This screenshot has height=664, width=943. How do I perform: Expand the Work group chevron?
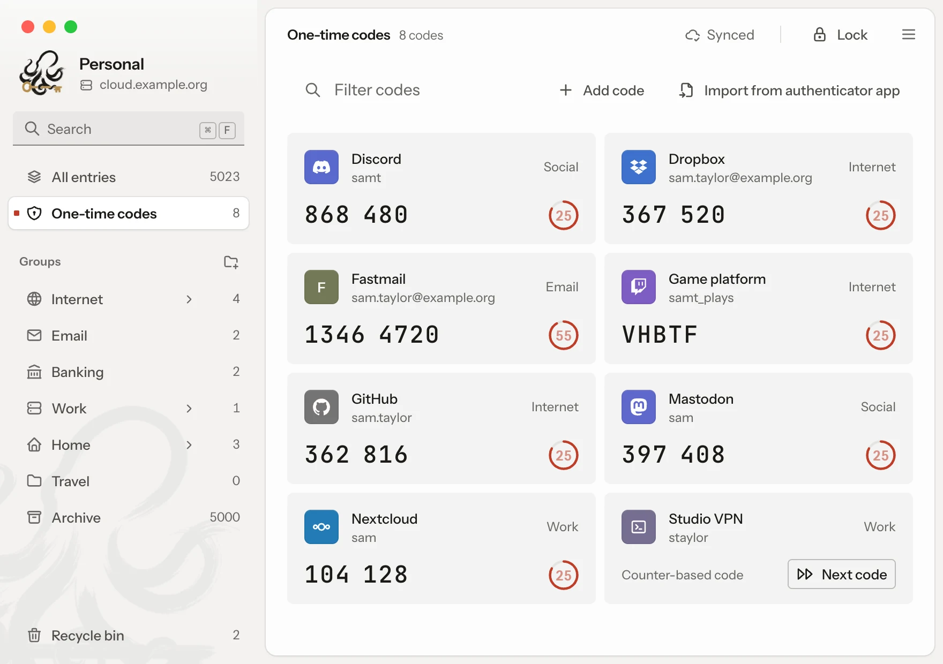pos(189,409)
